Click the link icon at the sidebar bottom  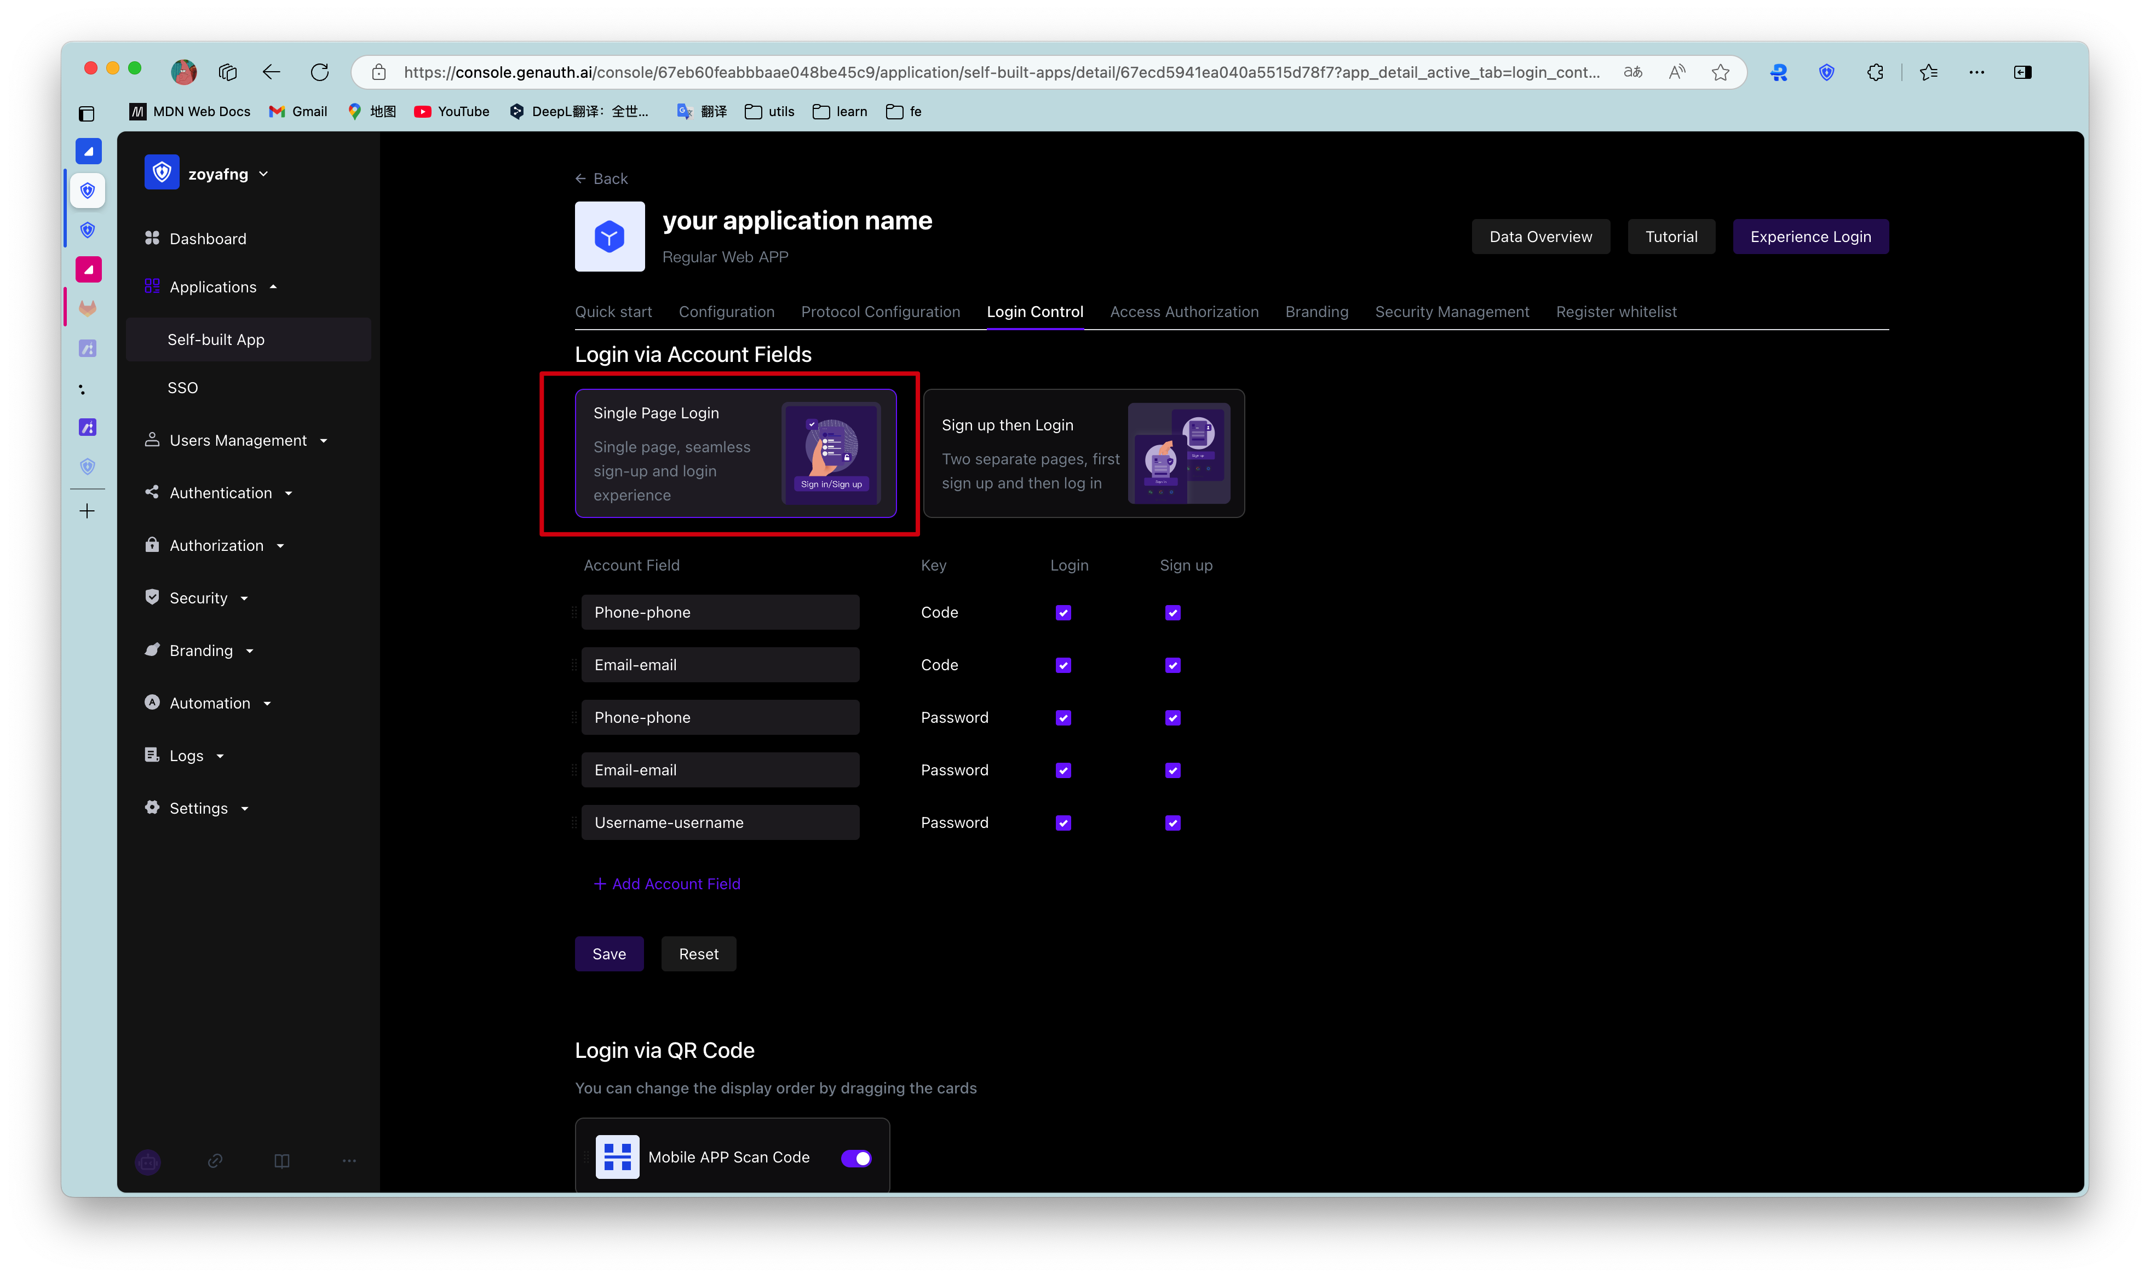click(x=215, y=1161)
